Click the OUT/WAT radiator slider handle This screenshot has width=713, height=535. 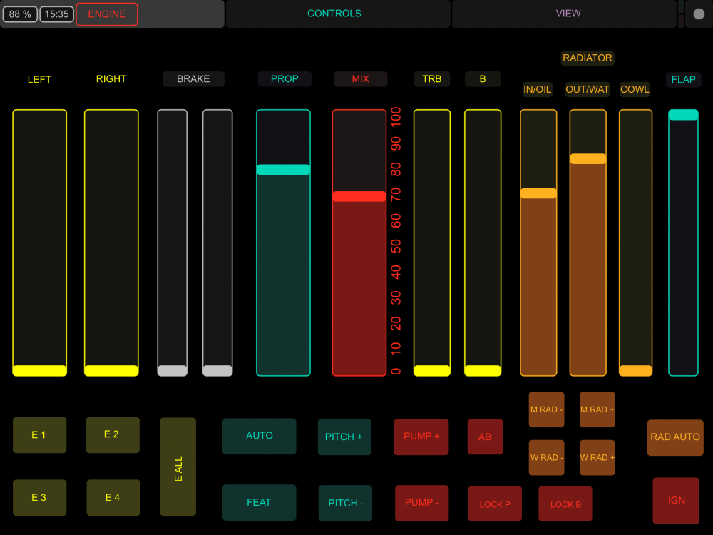click(588, 159)
